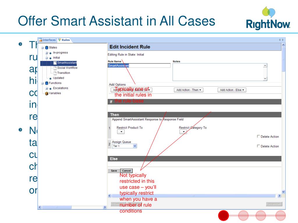Click the Rules tab icon
The image size is (298, 223).
pos(59,39)
